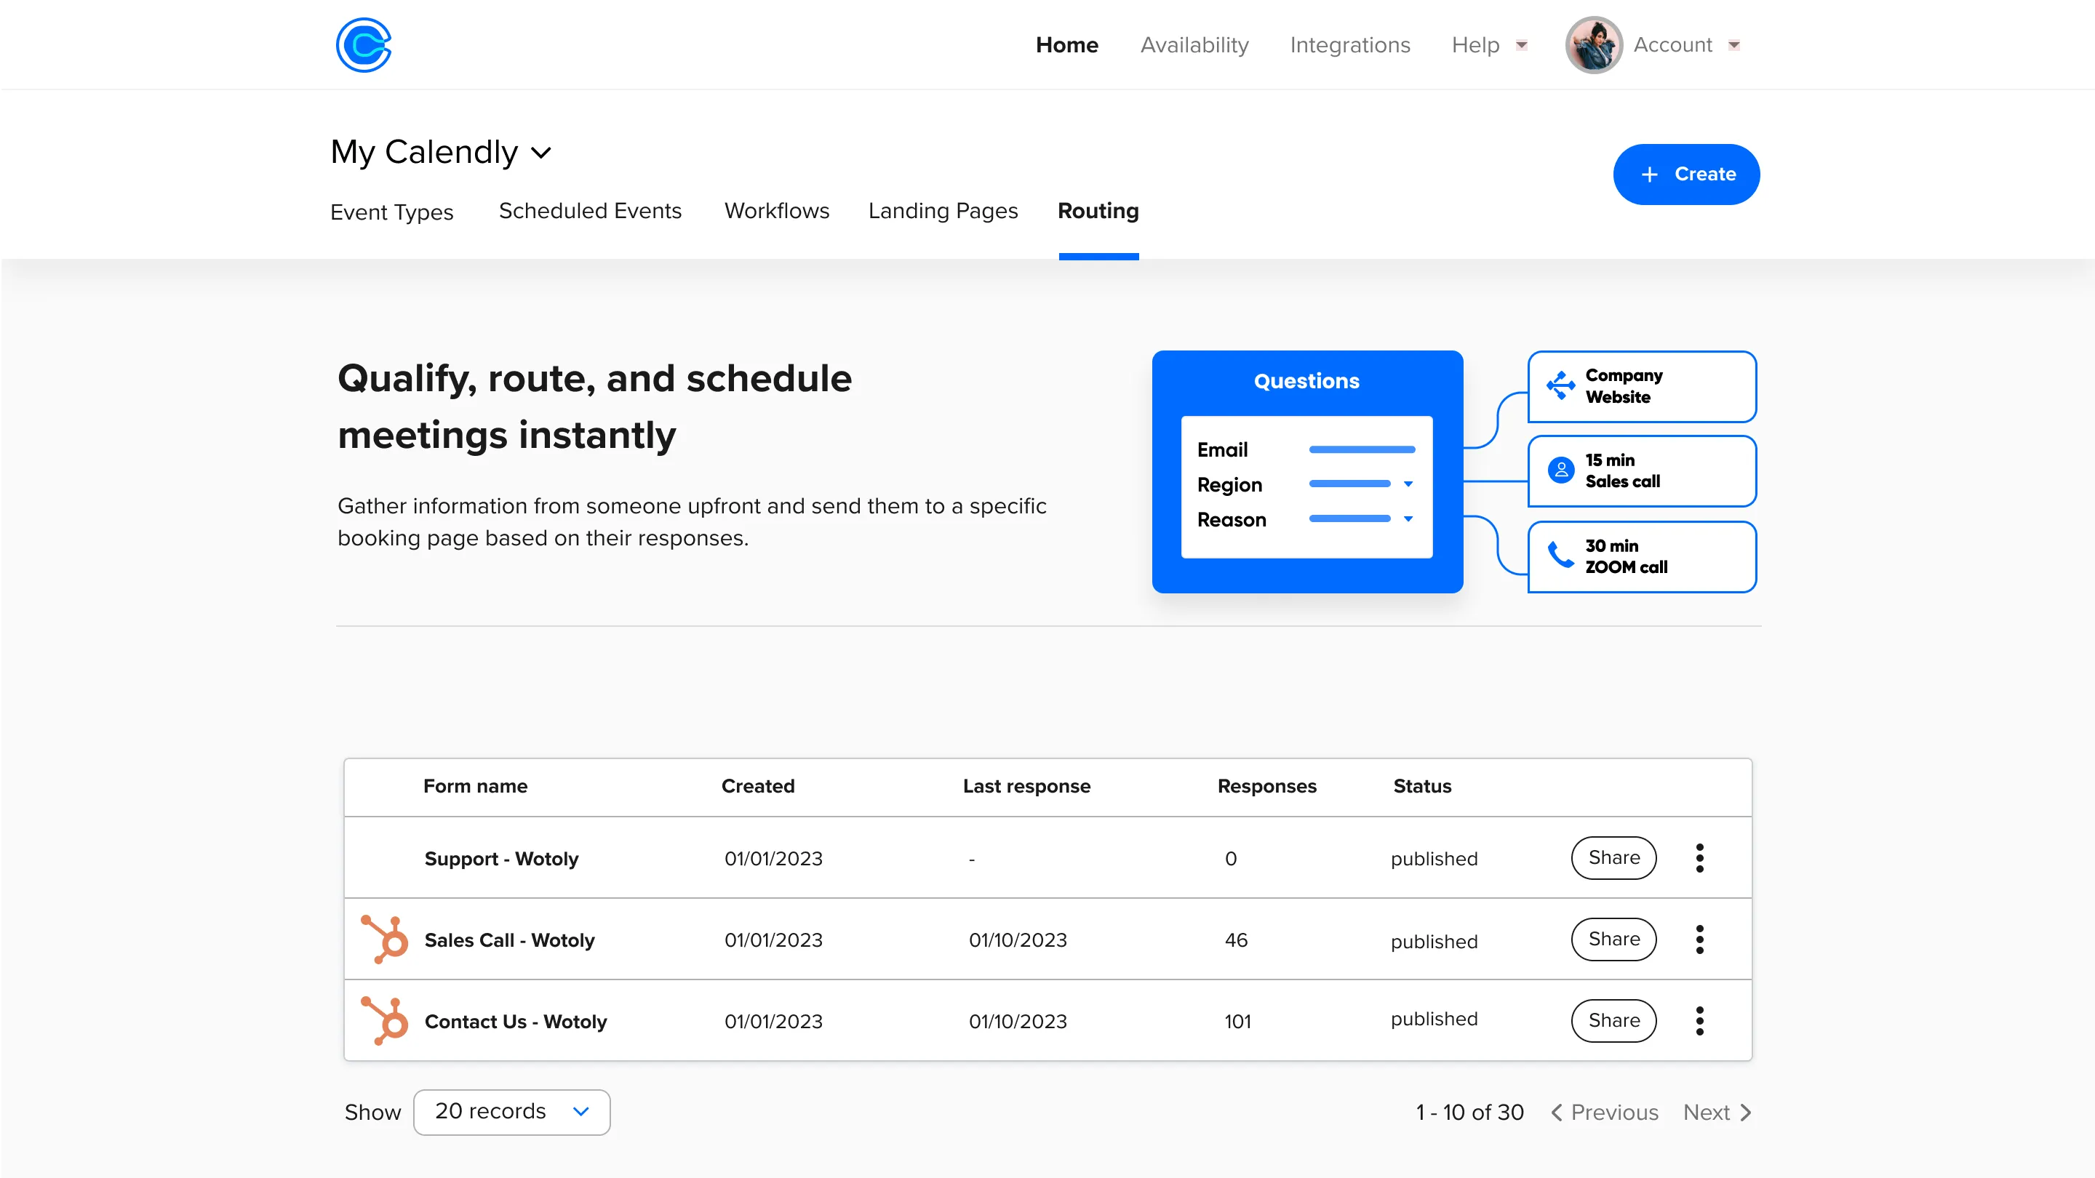Screen dimensions: 2095x1178
Task: Click the plus icon inside Create button
Action: click(1648, 174)
